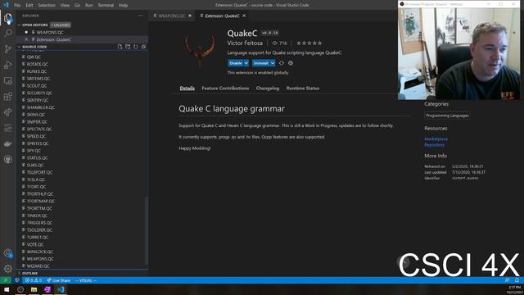Open the Extensions view
Viewport: 524px width, 295px height.
7,97
